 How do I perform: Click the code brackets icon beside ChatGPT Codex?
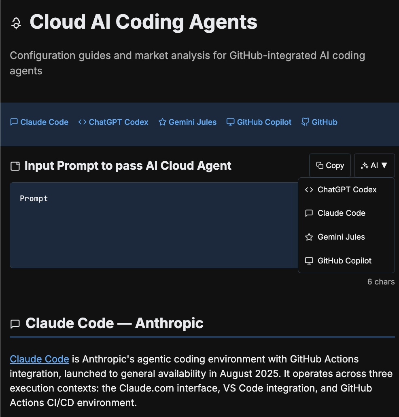tap(82, 122)
